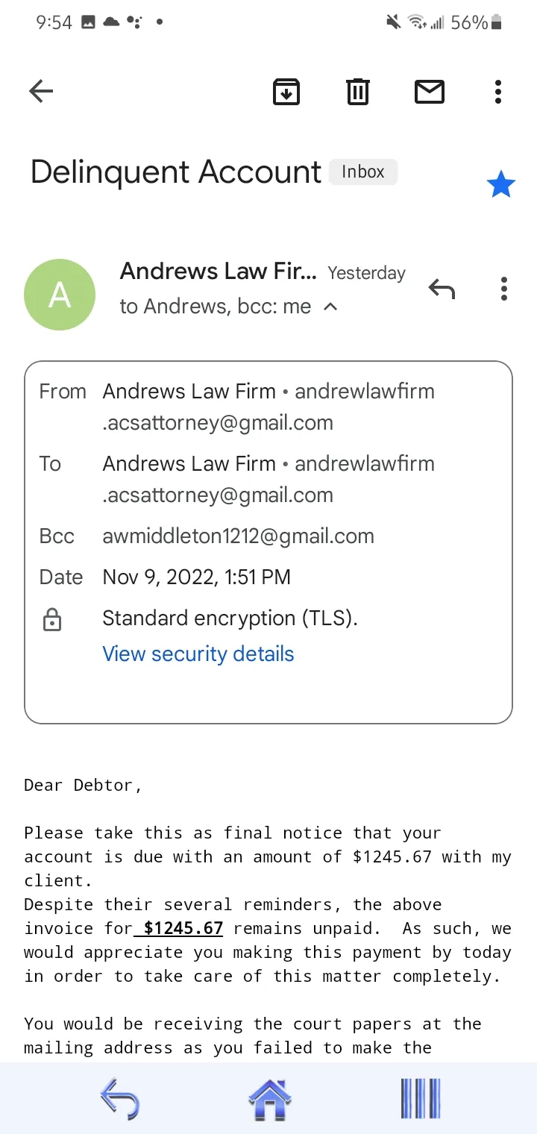This screenshot has height=1134, width=537.
Task: Tap the back arrow to leave the email
Action: 41,92
